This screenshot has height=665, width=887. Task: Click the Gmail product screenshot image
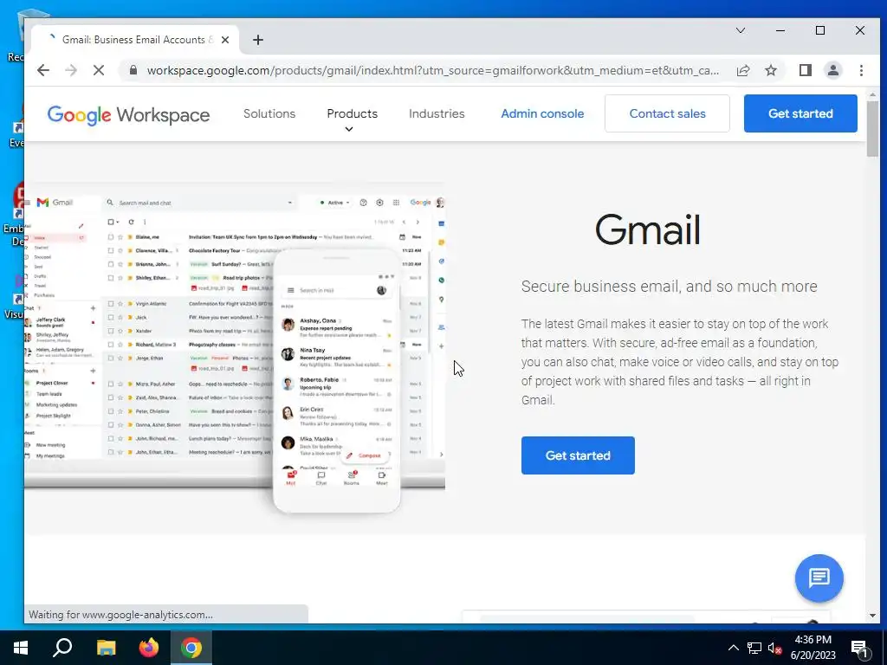[234, 348]
